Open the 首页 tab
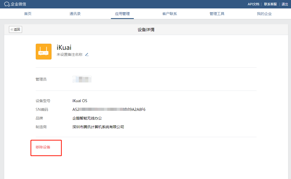The image size is (291, 179). point(28,14)
